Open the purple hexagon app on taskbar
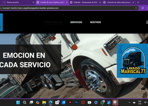The width and height of the screenshot is (148, 106). (x=96, y=102)
